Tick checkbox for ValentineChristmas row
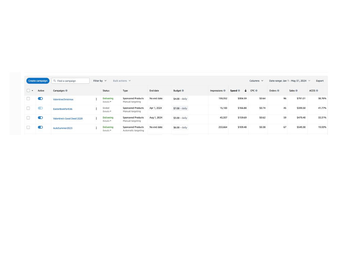The width and height of the screenshot is (337, 253). [28, 99]
